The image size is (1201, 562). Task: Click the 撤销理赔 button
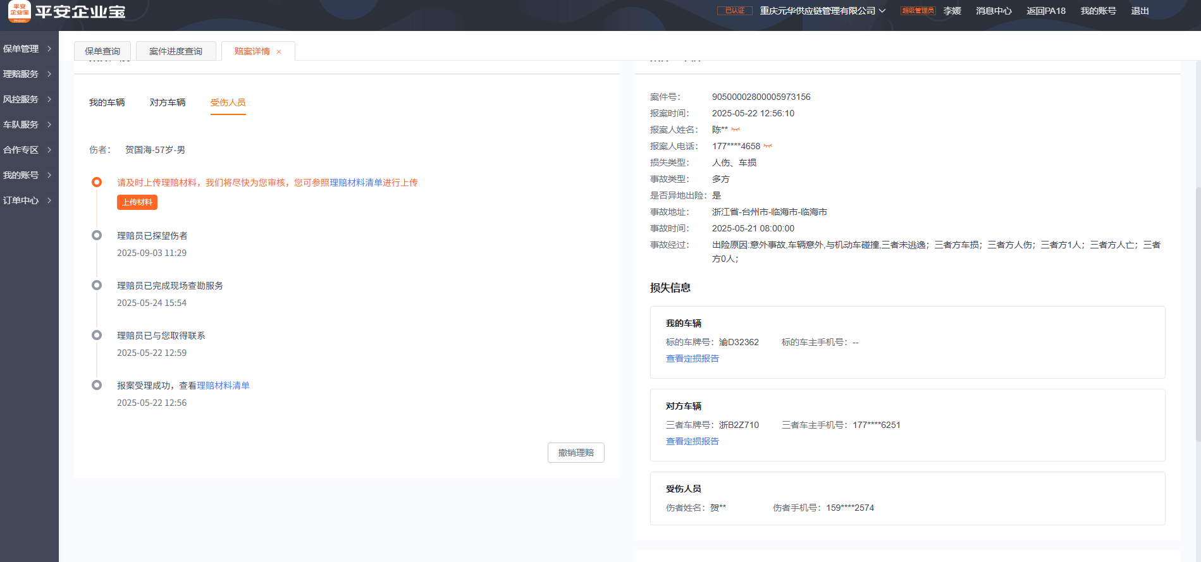click(576, 453)
